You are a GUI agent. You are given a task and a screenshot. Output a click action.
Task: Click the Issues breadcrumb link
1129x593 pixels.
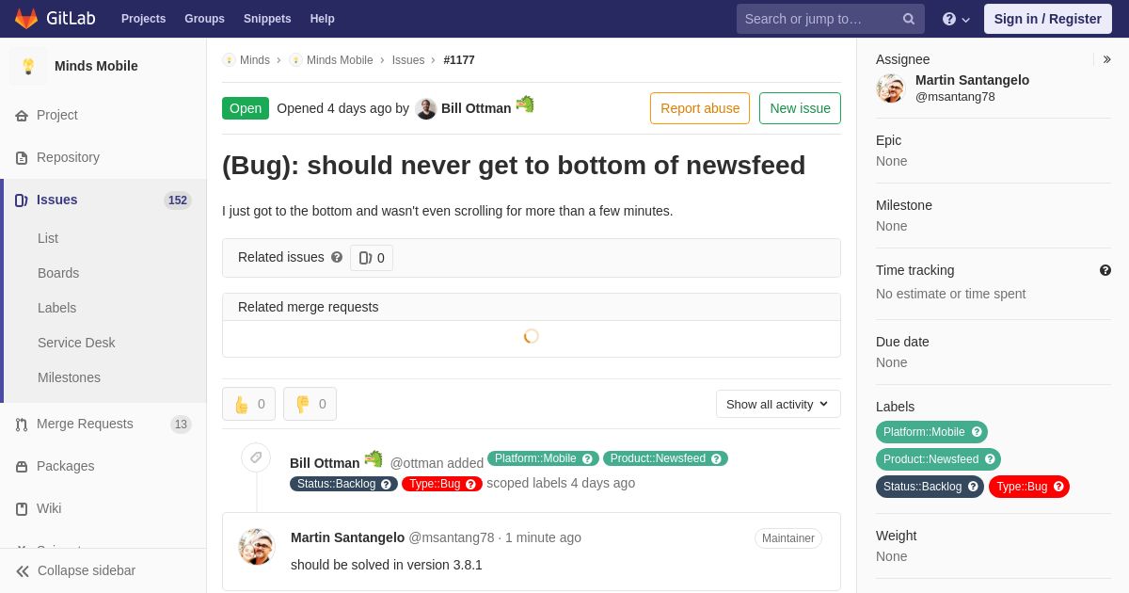408,60
